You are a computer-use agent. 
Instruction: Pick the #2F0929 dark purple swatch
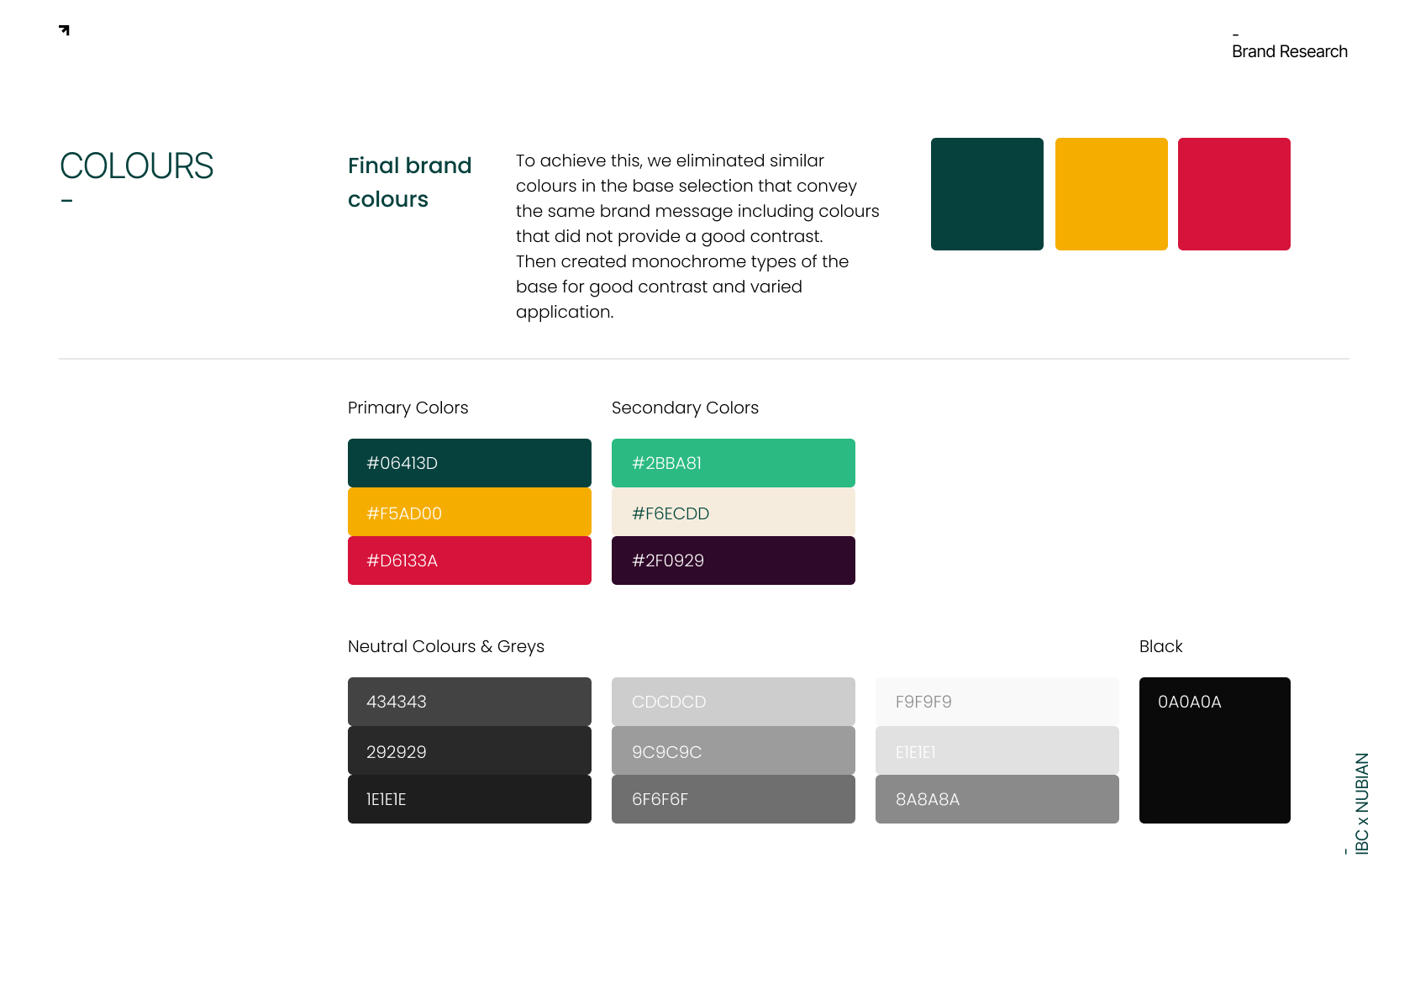coord(733,561)
